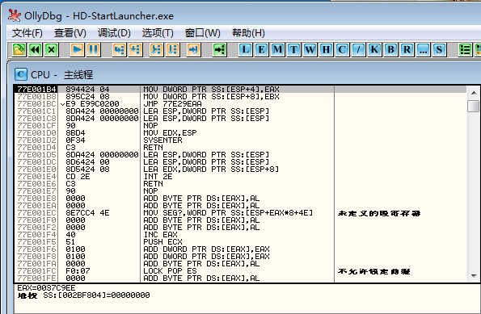Open the 查看(V) menu
Screen dimensions: 481x314
70,33
